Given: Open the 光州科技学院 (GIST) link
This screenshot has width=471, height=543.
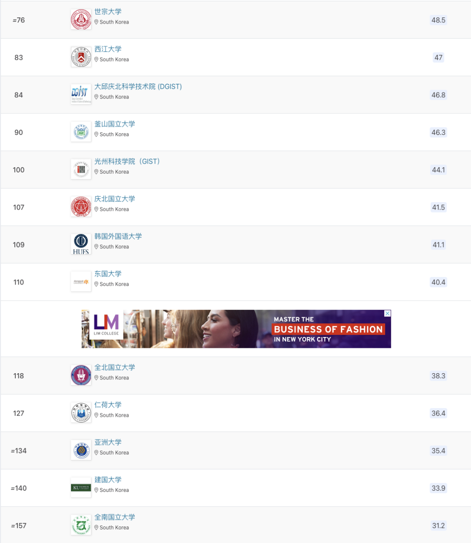Looking at the screenshot, I should point(127,162).
